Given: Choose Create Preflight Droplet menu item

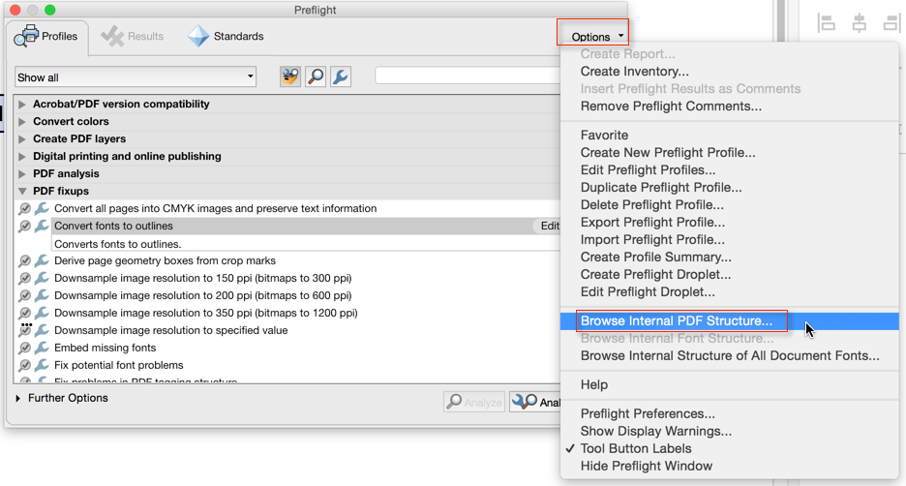Looking at the screenshot, I should tap(729, 275).
